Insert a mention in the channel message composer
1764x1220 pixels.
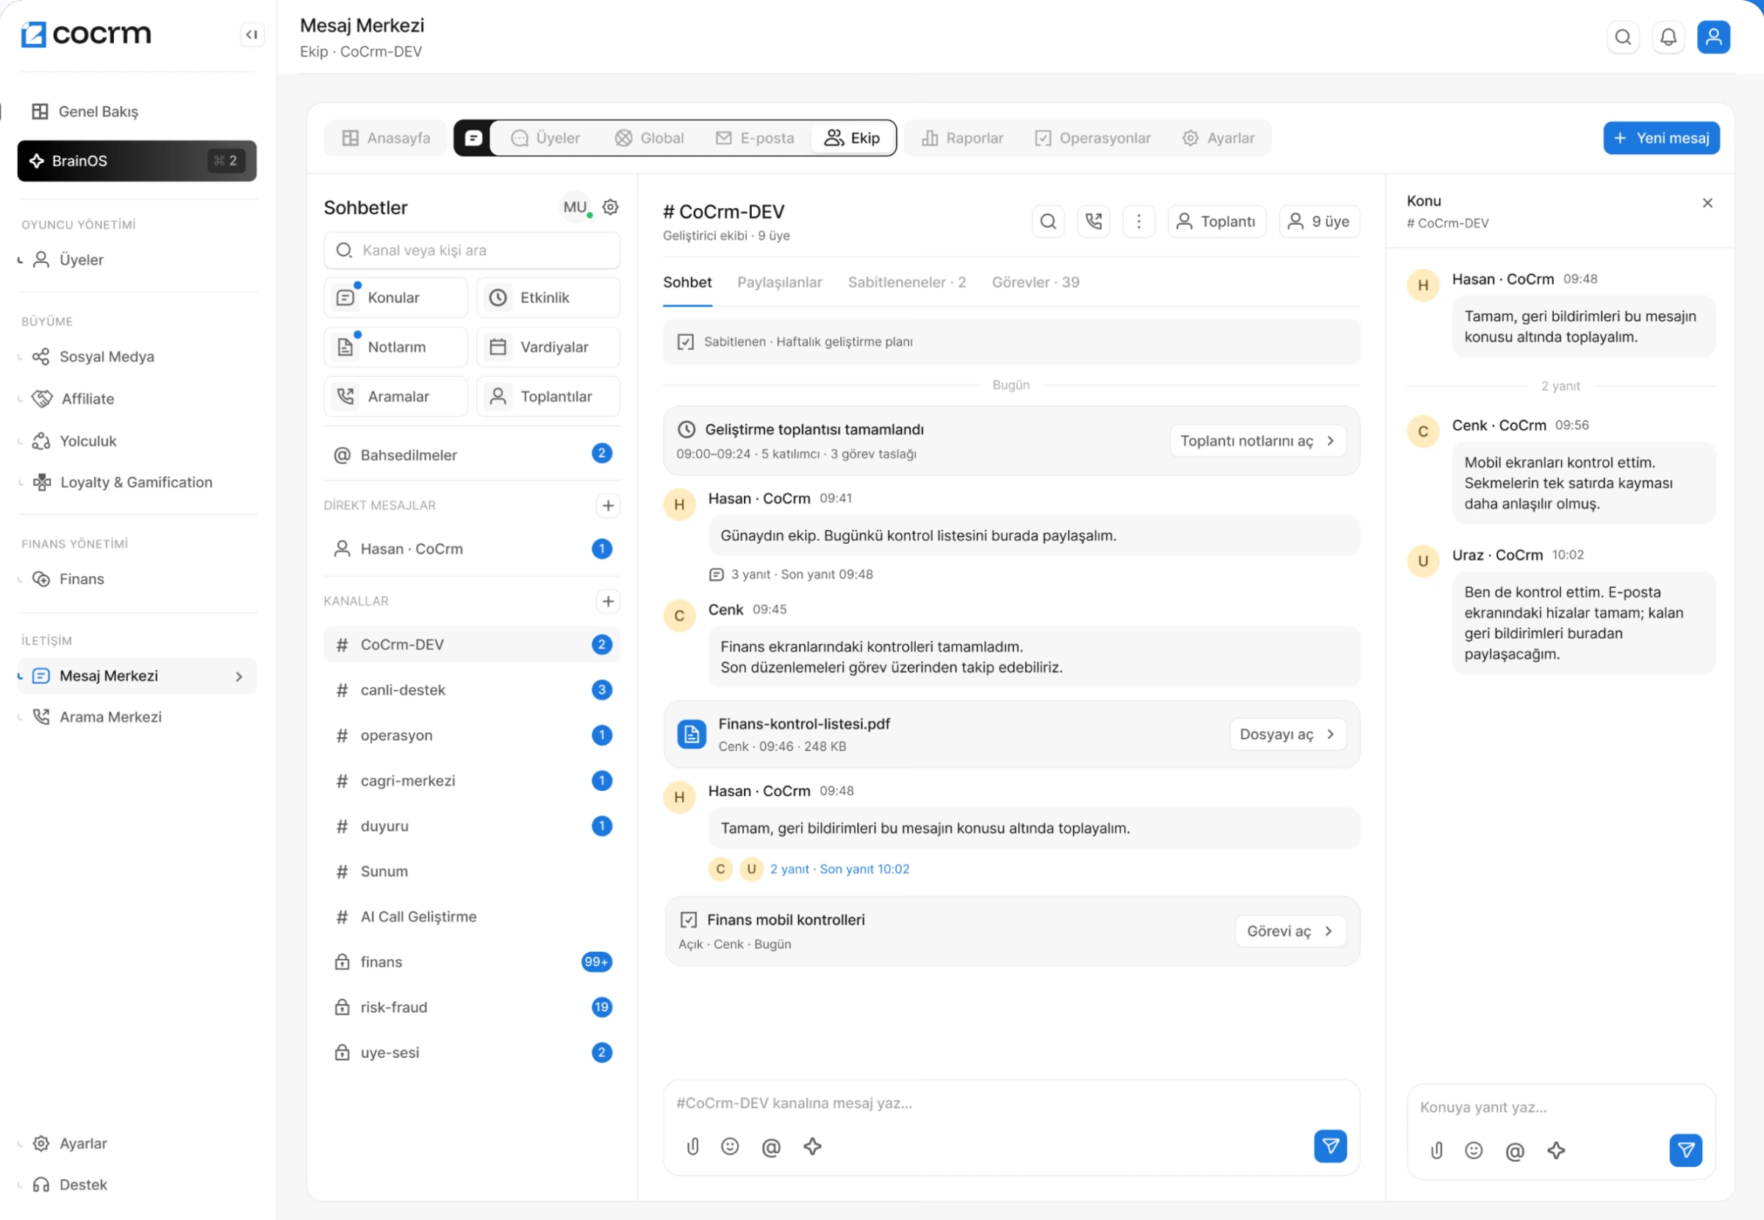point(771,1147)
